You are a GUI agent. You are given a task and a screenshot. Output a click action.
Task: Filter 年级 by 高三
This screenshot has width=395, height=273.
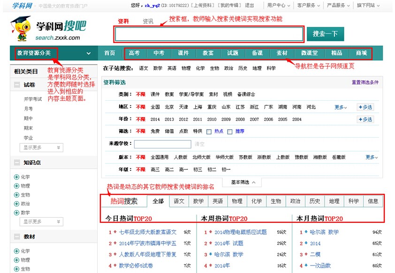155,170
